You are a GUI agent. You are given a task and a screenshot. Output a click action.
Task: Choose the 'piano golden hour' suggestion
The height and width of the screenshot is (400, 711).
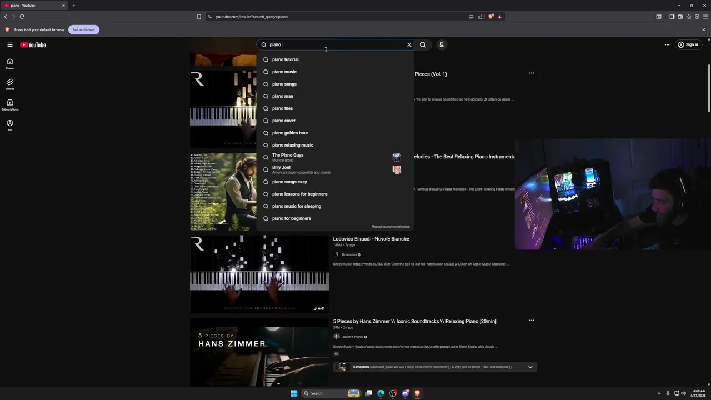pyautogui.click(x=335, y=133)
